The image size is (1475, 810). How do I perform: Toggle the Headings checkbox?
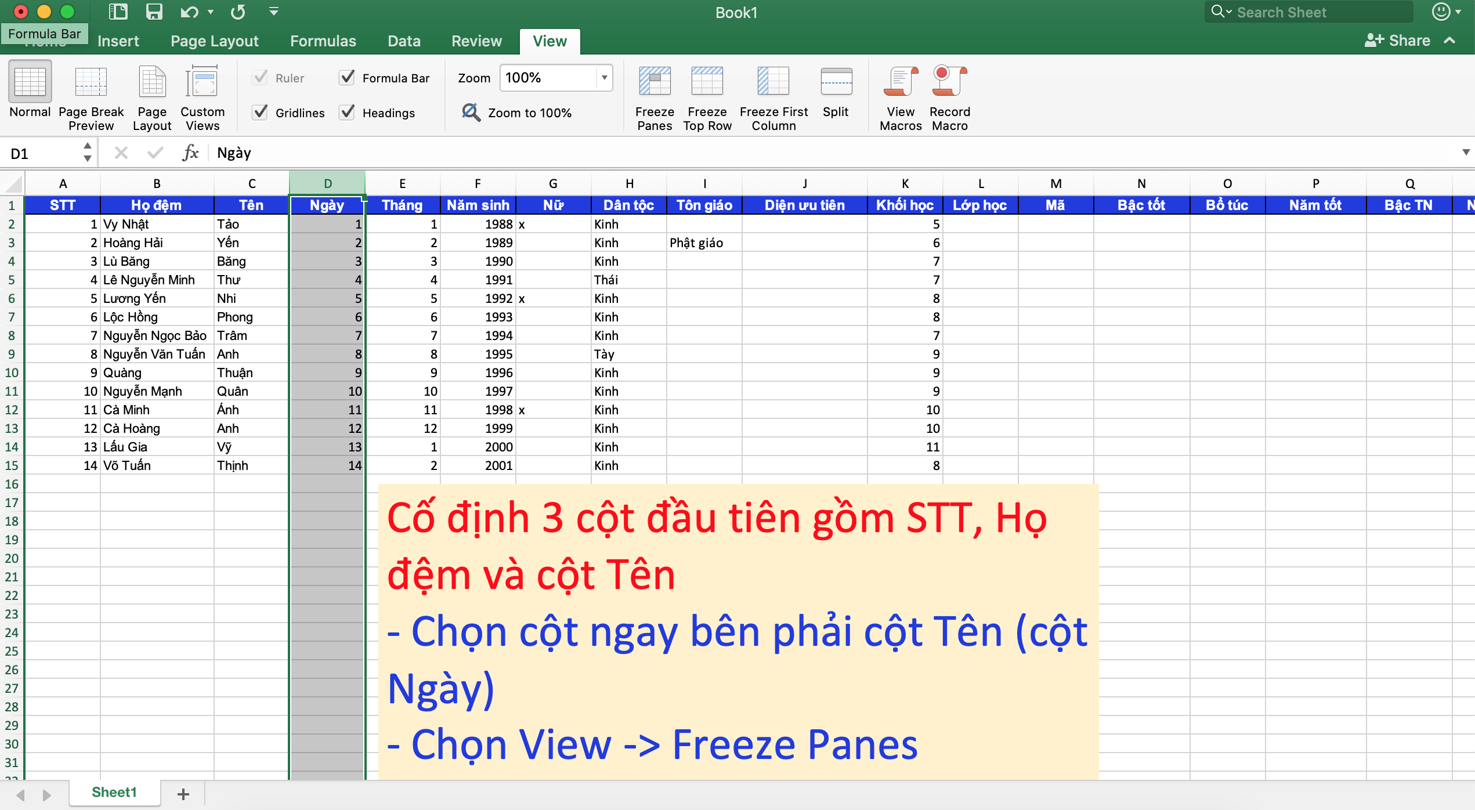pos(347,112)
